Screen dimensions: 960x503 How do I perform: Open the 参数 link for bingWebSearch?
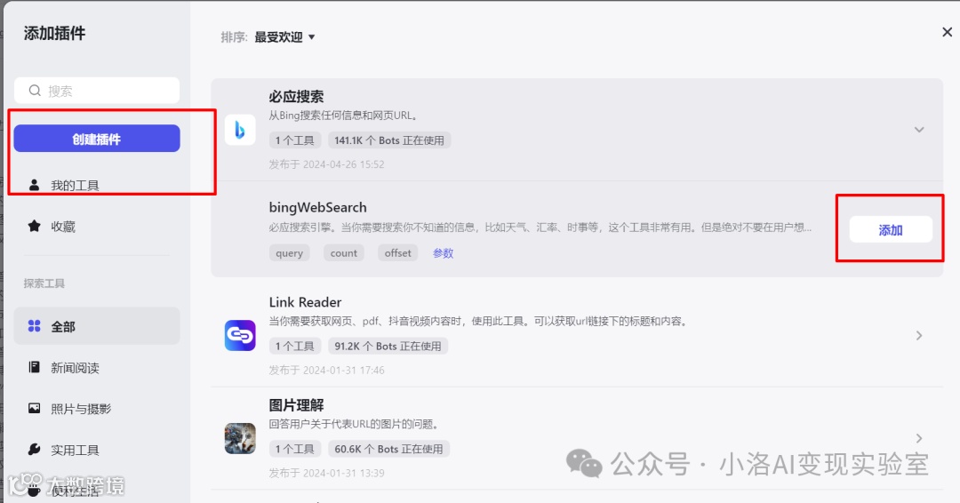click(x=444, y=252)
